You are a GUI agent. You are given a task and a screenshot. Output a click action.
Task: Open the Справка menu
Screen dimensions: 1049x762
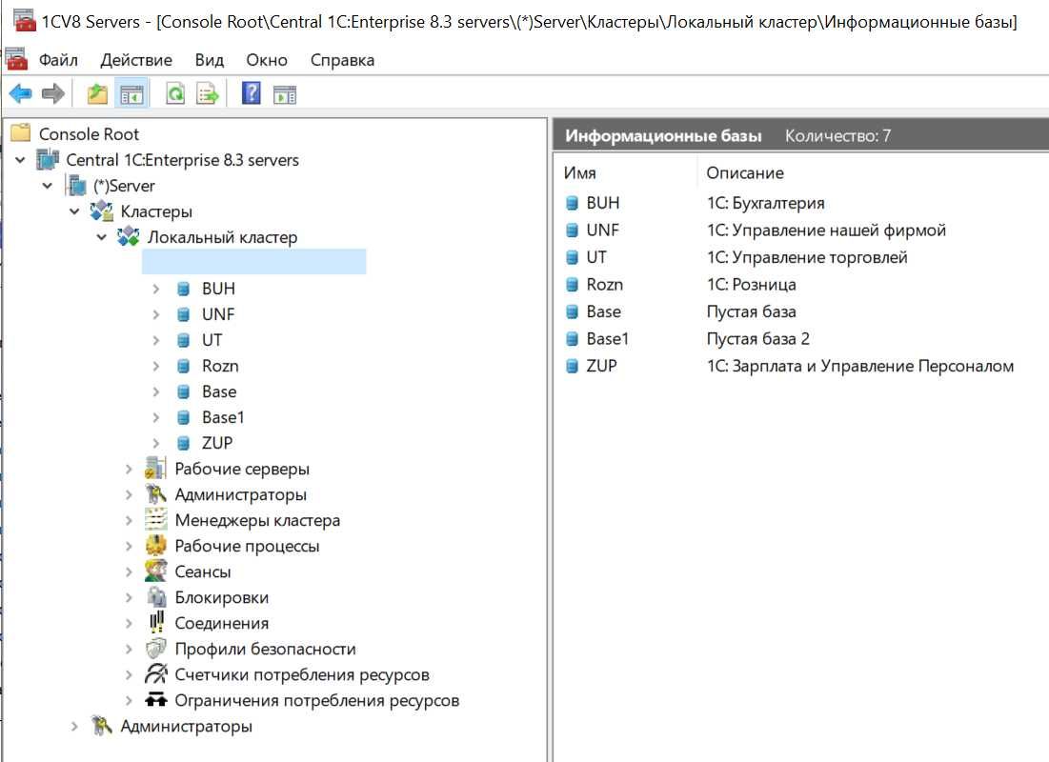[x=343, y=60]
